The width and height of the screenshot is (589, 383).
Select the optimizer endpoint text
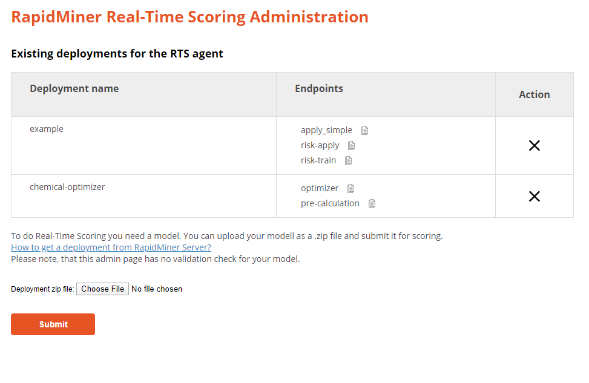319,188
